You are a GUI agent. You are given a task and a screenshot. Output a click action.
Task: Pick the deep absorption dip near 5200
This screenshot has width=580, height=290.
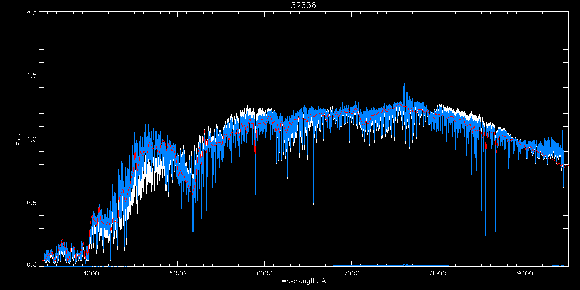pos(193,231)
